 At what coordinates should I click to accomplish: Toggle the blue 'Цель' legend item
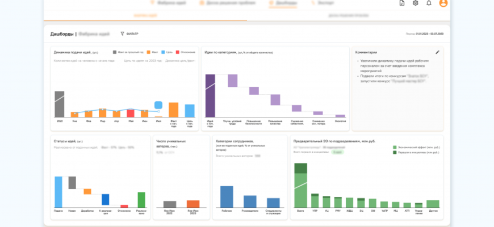click(162, 52)
